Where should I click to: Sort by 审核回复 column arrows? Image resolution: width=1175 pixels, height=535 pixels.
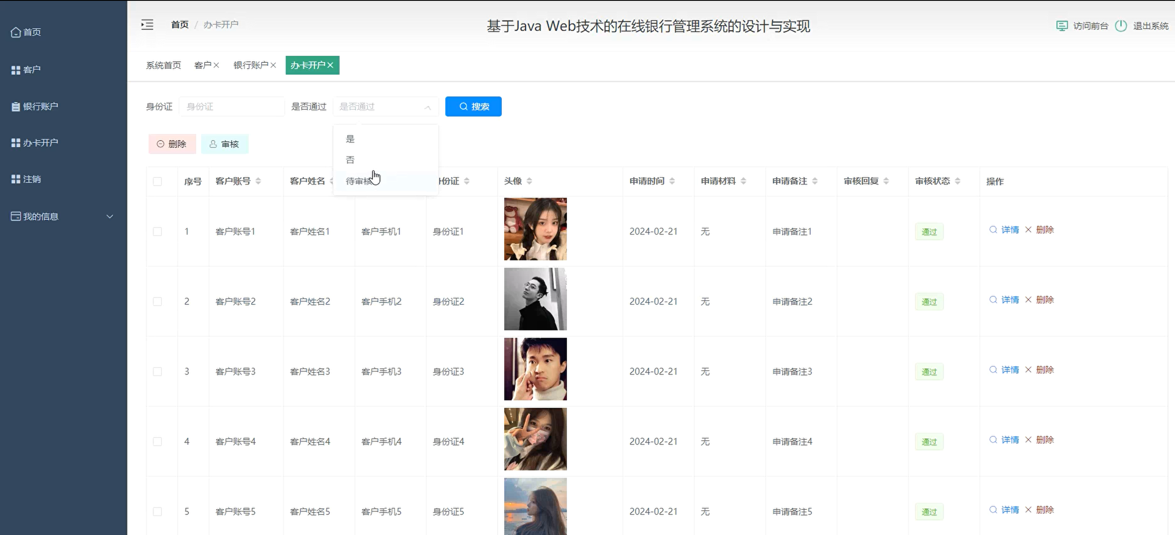(x=886, y=181)
